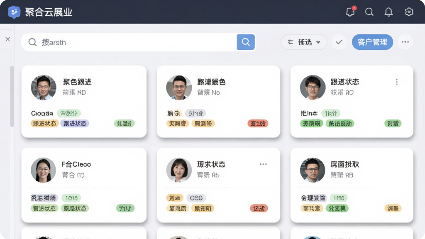
Task: Open the F合Cleco card title
Action: (x=76, y=164)
